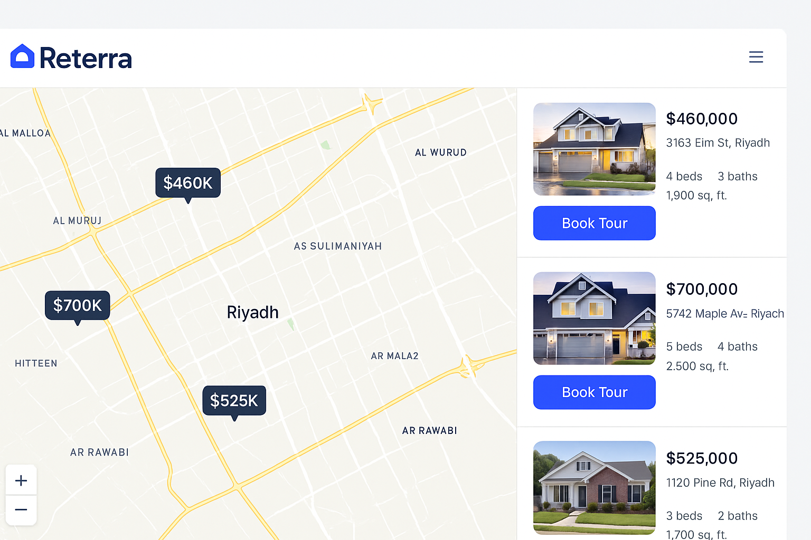Click the Reterra house logo icon
The height and width of the screenshot is (540, 811).
coord(22,56)
